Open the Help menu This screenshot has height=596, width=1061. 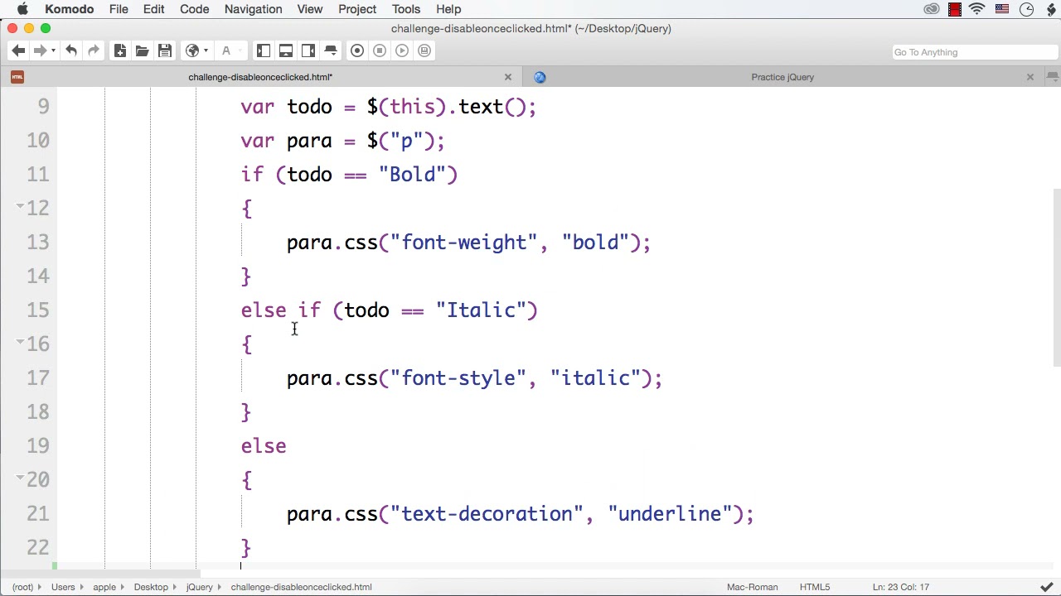448,9
